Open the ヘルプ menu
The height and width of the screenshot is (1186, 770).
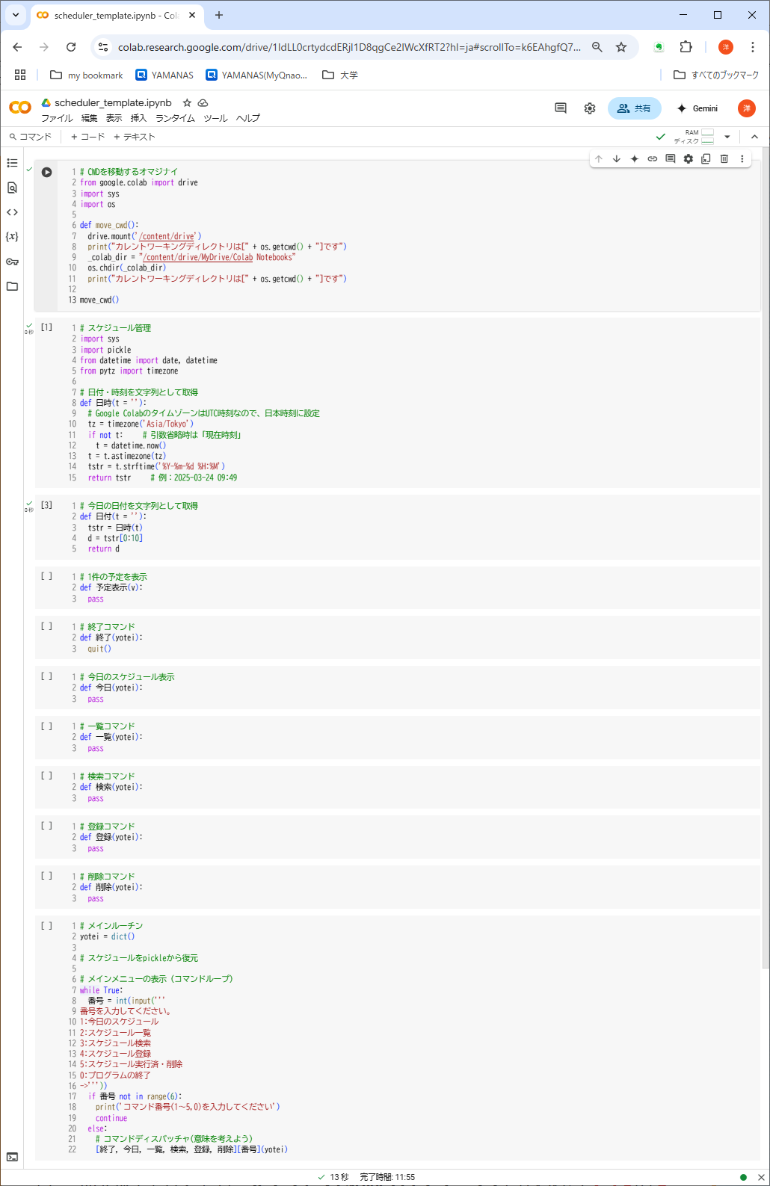[248, 118]
